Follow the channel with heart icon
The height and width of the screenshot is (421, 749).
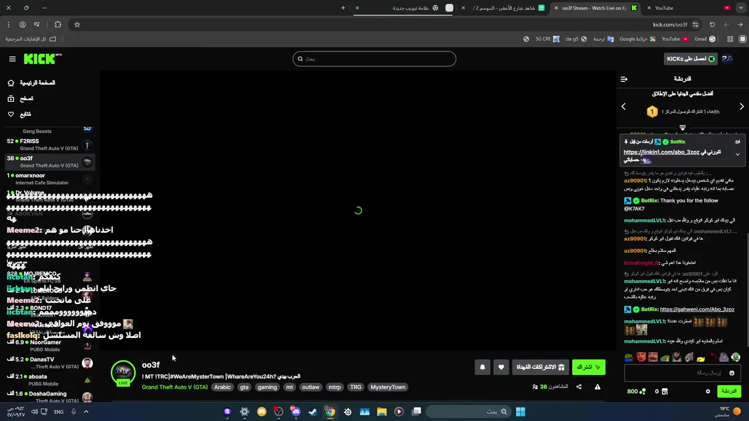point(501,367)
